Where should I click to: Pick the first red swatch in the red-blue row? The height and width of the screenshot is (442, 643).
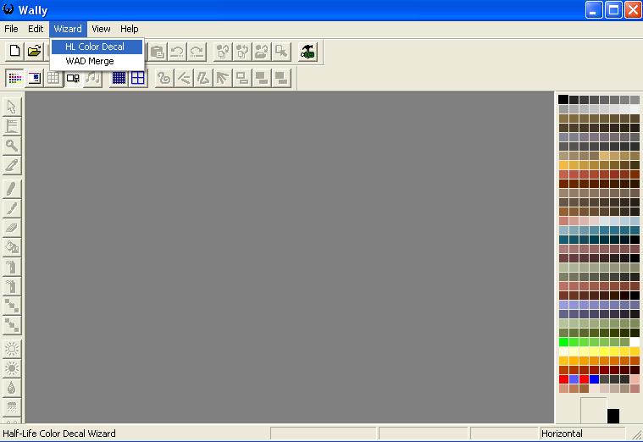(x=563, y=378)
